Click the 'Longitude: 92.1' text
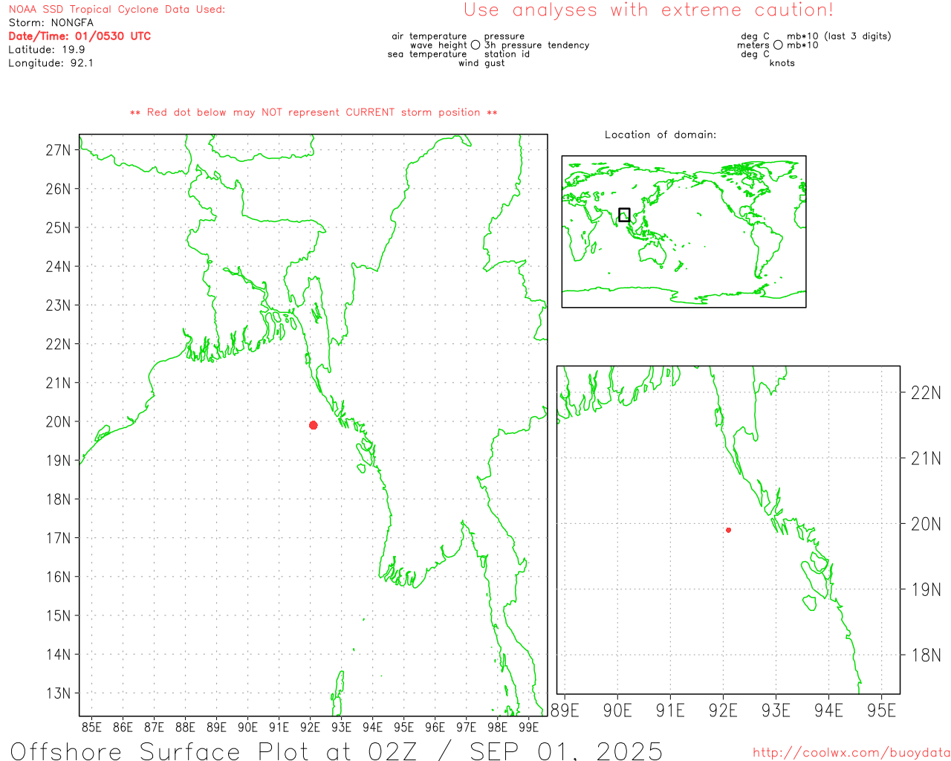The height and width of the screenshot is (761, 951). tap(51, 62)
